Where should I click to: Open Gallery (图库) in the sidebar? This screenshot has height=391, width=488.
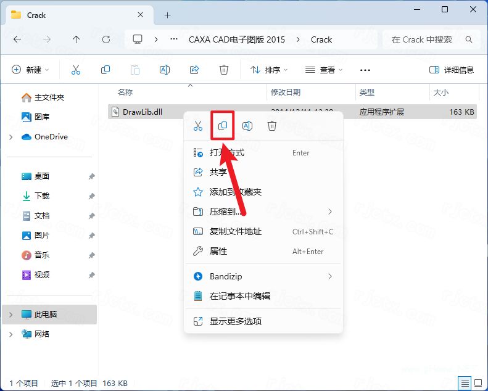click(x=36, y=117)
